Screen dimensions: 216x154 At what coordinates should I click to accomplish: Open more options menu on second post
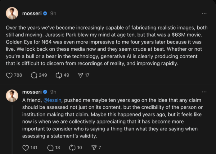point(204,92)
